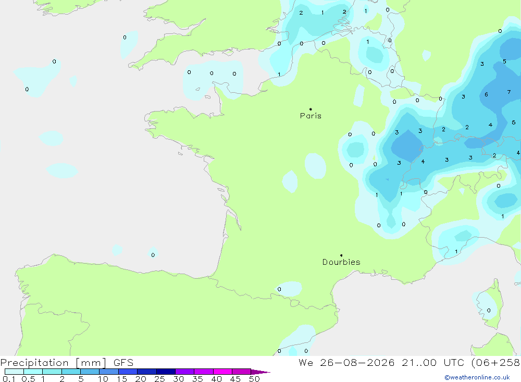Screen dimensions: 521x382
Task: Click the '21..00 UTC' time text
Action: tap(433, 363)
